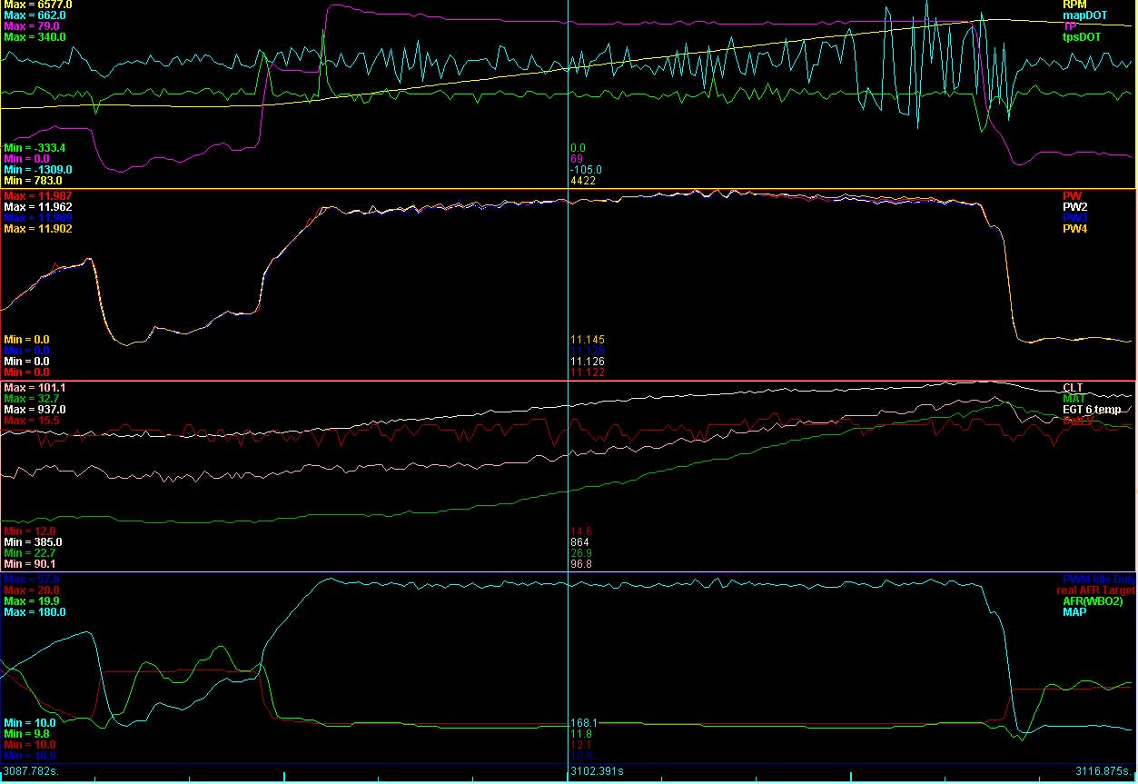1138x784 pixels.
Task: Click the 3116.875 s end time label
Action: coord(1103,771)
